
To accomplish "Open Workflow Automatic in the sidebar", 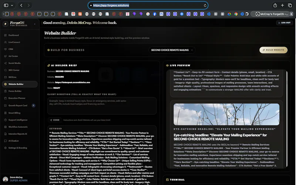I will click(x=20, y=127).
